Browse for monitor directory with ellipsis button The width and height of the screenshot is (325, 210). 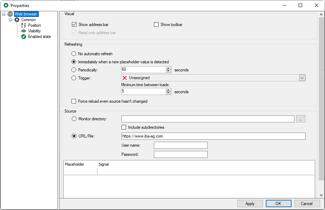click(300, 119)
